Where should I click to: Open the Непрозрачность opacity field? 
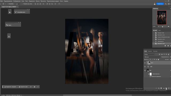170,57
